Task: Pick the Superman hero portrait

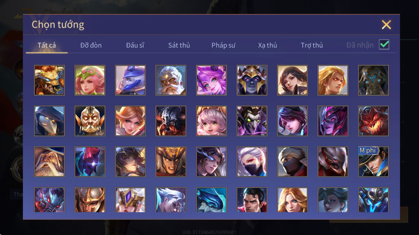Action: click(252, 199)
